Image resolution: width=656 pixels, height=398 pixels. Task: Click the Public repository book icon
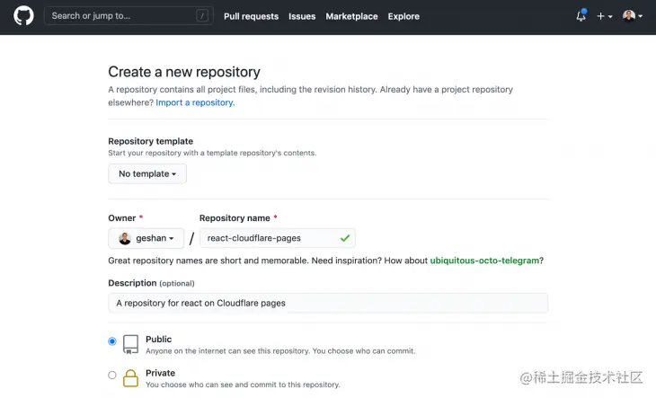click(130, 344)
